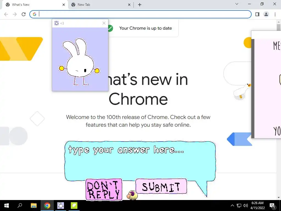Close the New Tab tab

[x=129, y=5]
